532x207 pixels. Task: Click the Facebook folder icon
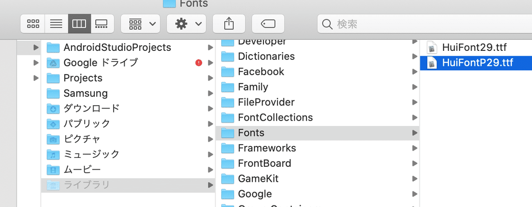point(227,72)
